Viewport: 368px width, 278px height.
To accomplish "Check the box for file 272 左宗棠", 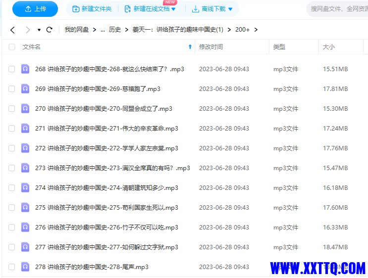I will pyautogui.click(x=12, y=148).
